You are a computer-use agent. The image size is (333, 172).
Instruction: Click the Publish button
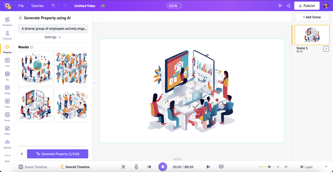pos(307,5)
